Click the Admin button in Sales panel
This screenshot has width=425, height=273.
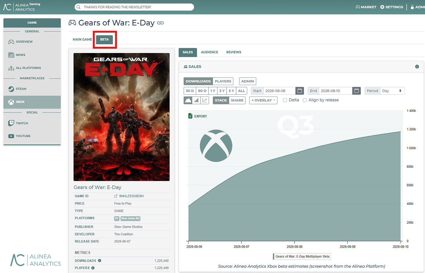[x=248, y=81]
